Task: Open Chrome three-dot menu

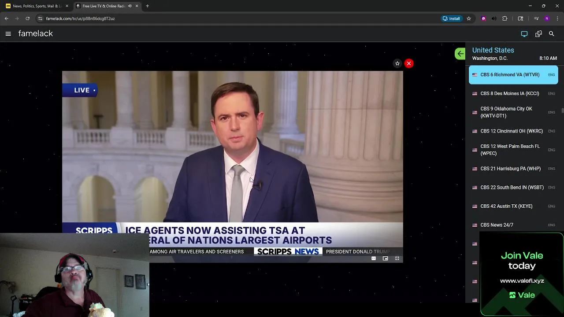Action: click(x=558, y=18)
